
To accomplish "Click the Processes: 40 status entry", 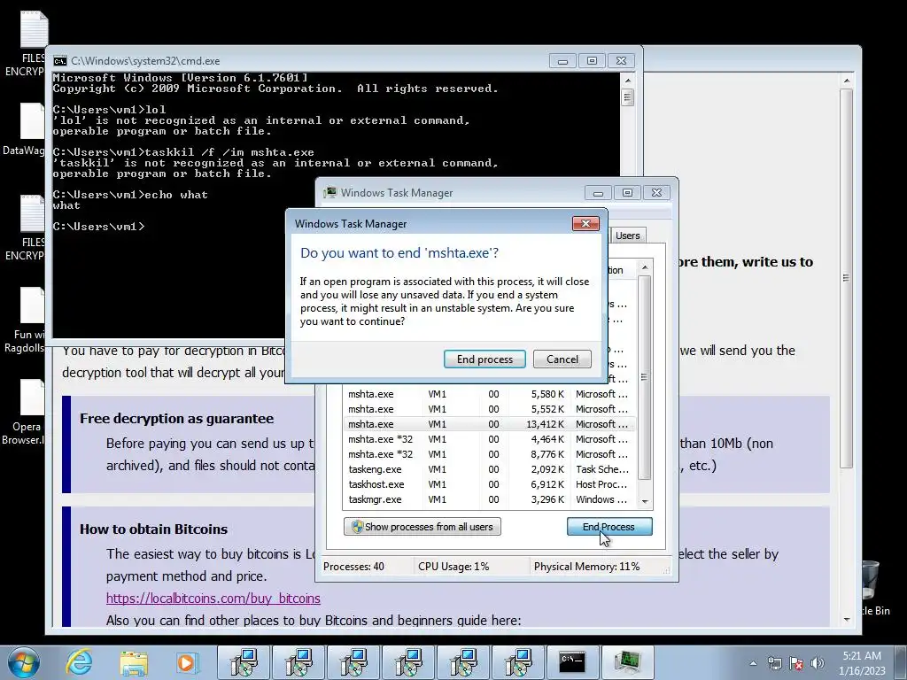I will (x=353, y=567).
